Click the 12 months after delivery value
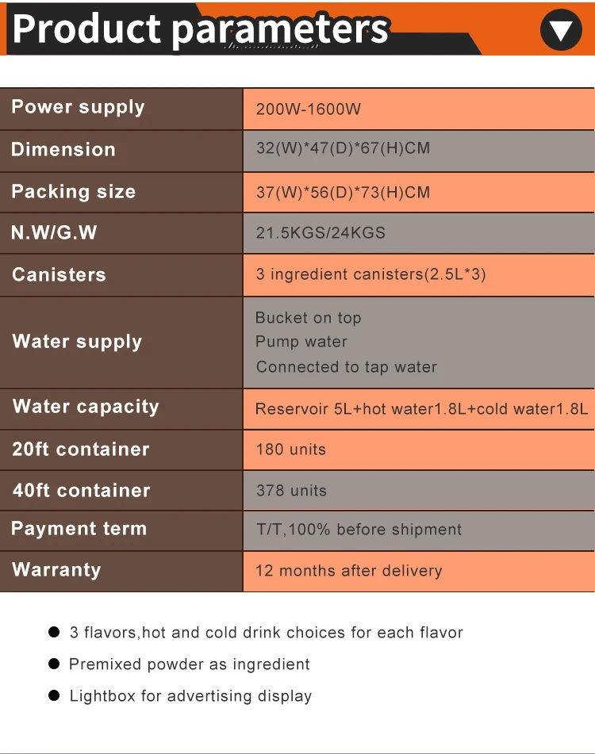Screen dimensions: 595x754 (348, 571)
